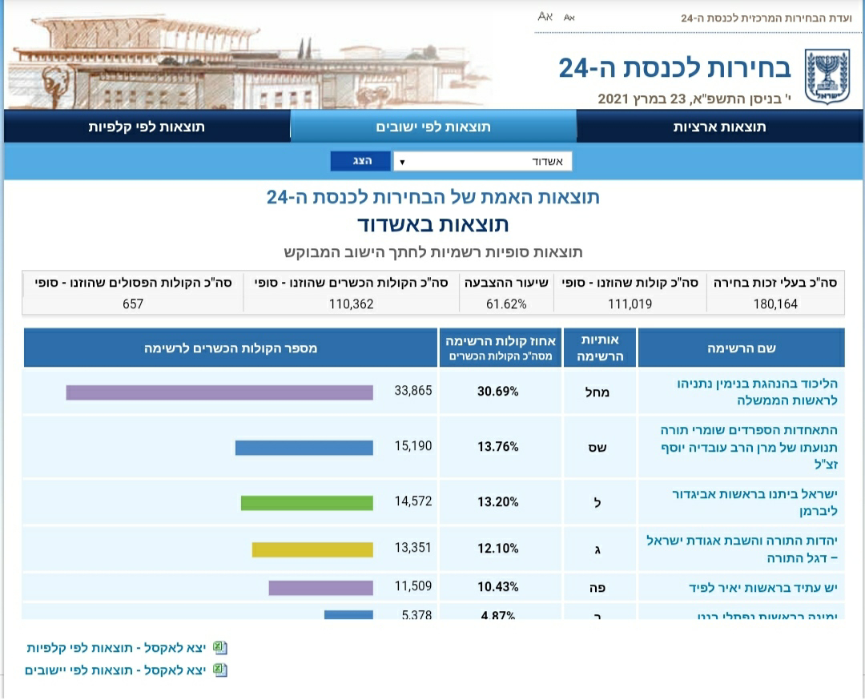
Task: Click the purple Yesh Atid bar for 11,509
Action: click(x=321, y=588)
